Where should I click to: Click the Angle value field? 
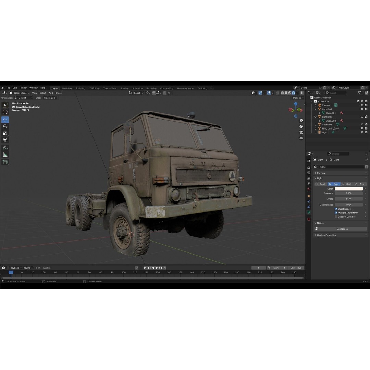tap(349, 199)
